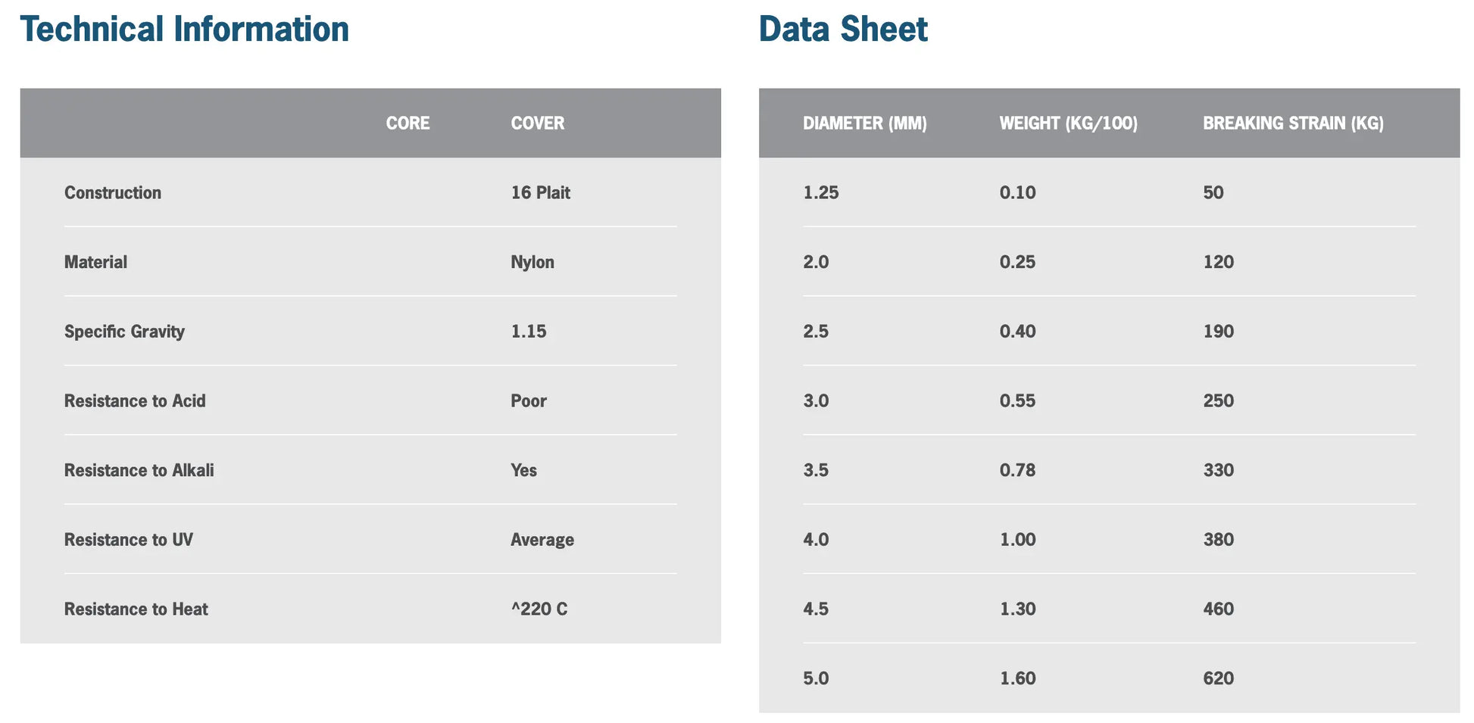Click the Specific Gravity row label

124,332
